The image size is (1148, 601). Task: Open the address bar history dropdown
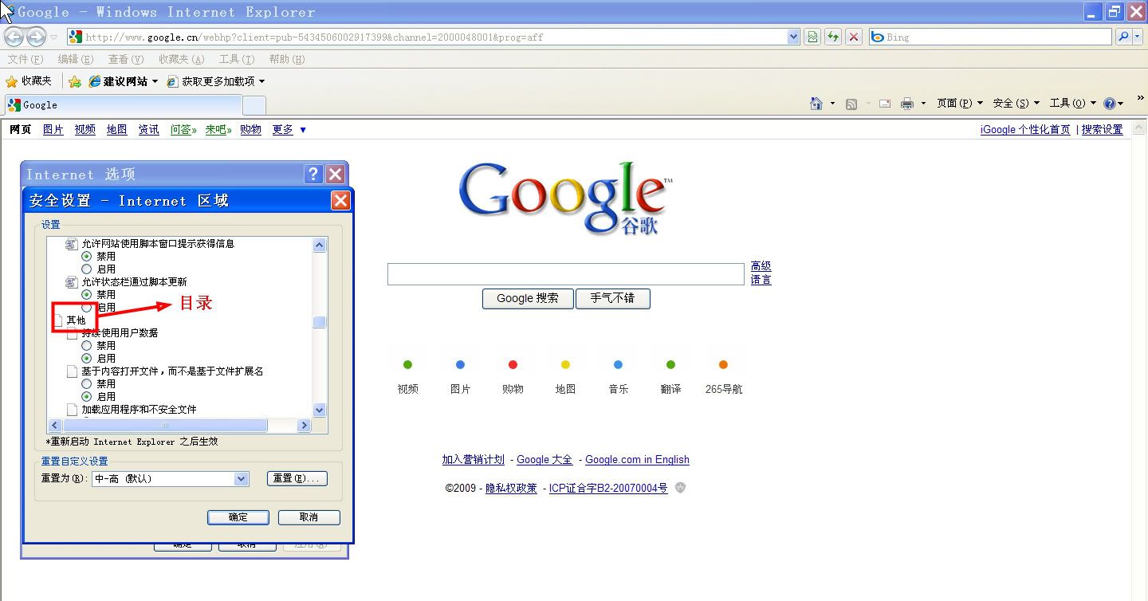(793, 37)
